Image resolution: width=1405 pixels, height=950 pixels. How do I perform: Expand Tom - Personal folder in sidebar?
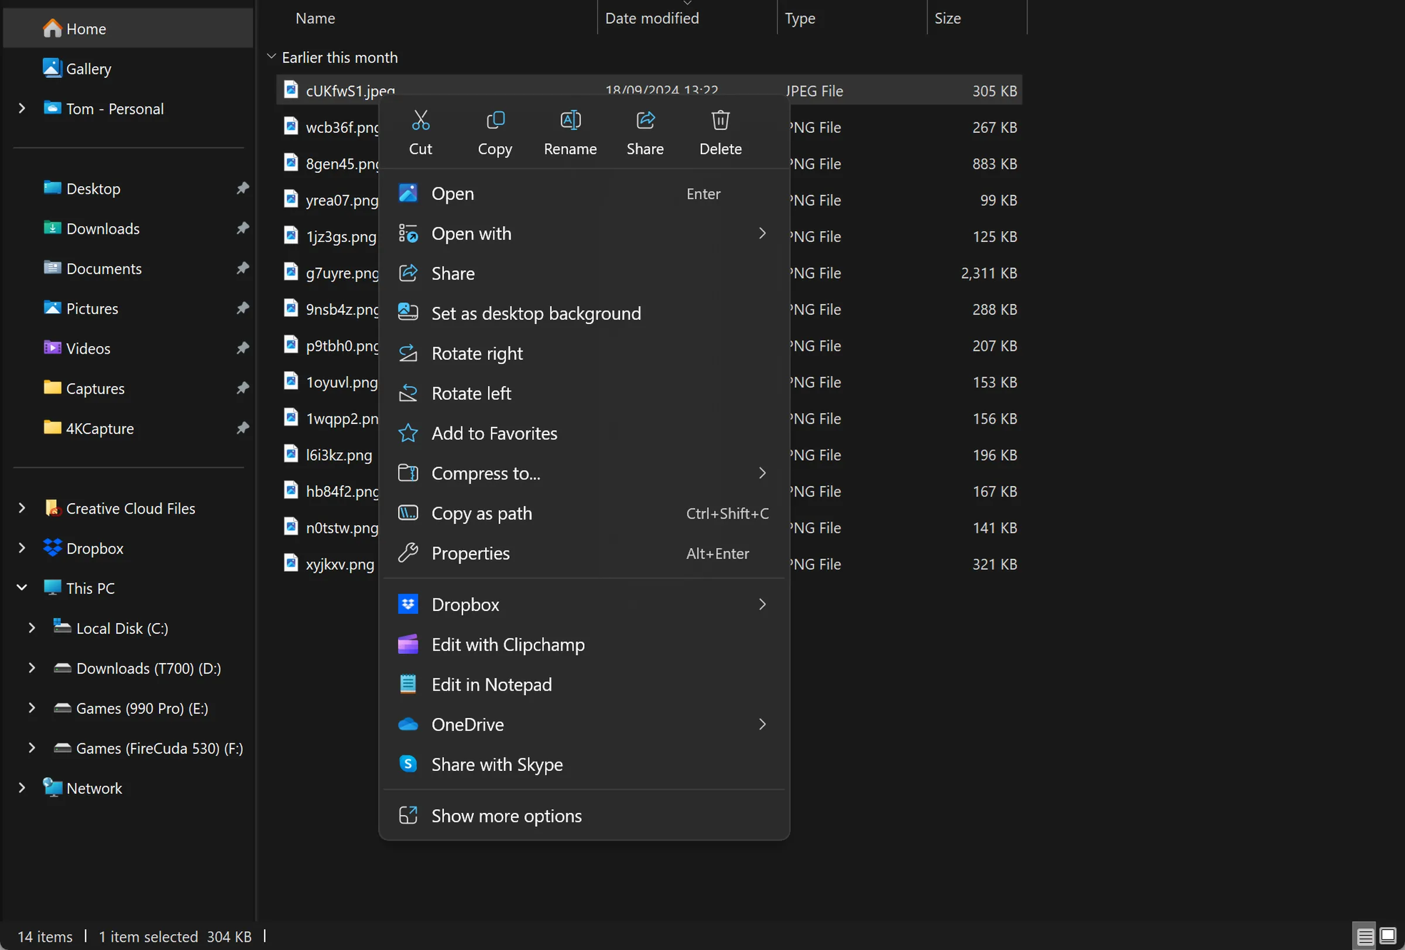(x=21, y=108)
